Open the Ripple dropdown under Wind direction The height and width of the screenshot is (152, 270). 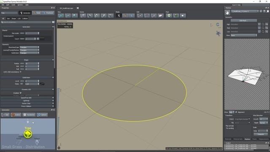263,123
